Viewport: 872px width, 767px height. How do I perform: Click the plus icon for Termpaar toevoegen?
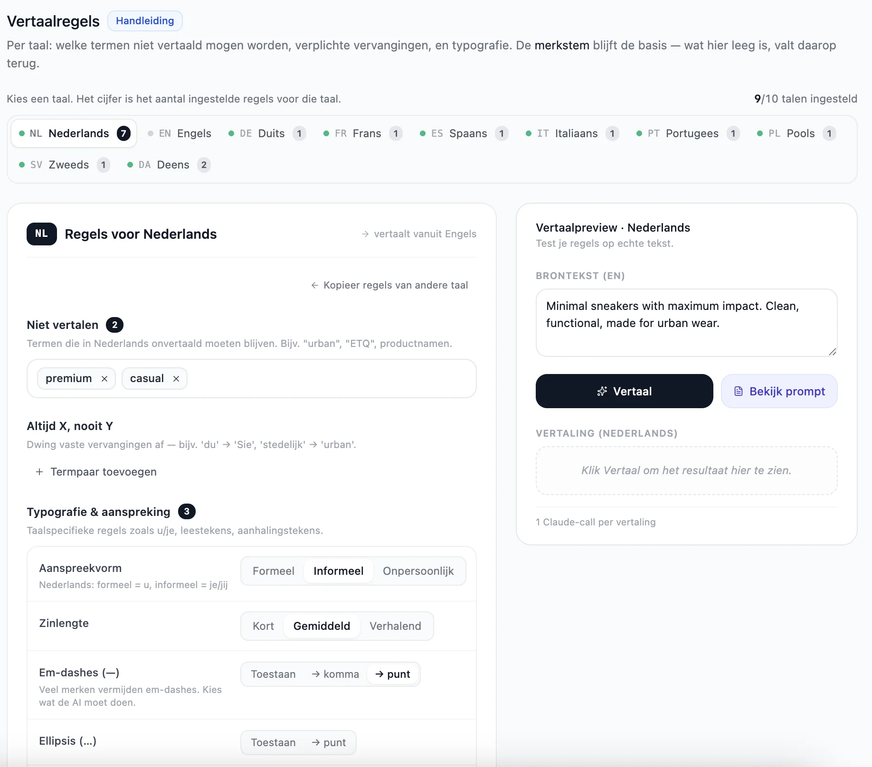click(x=39, y=472)
